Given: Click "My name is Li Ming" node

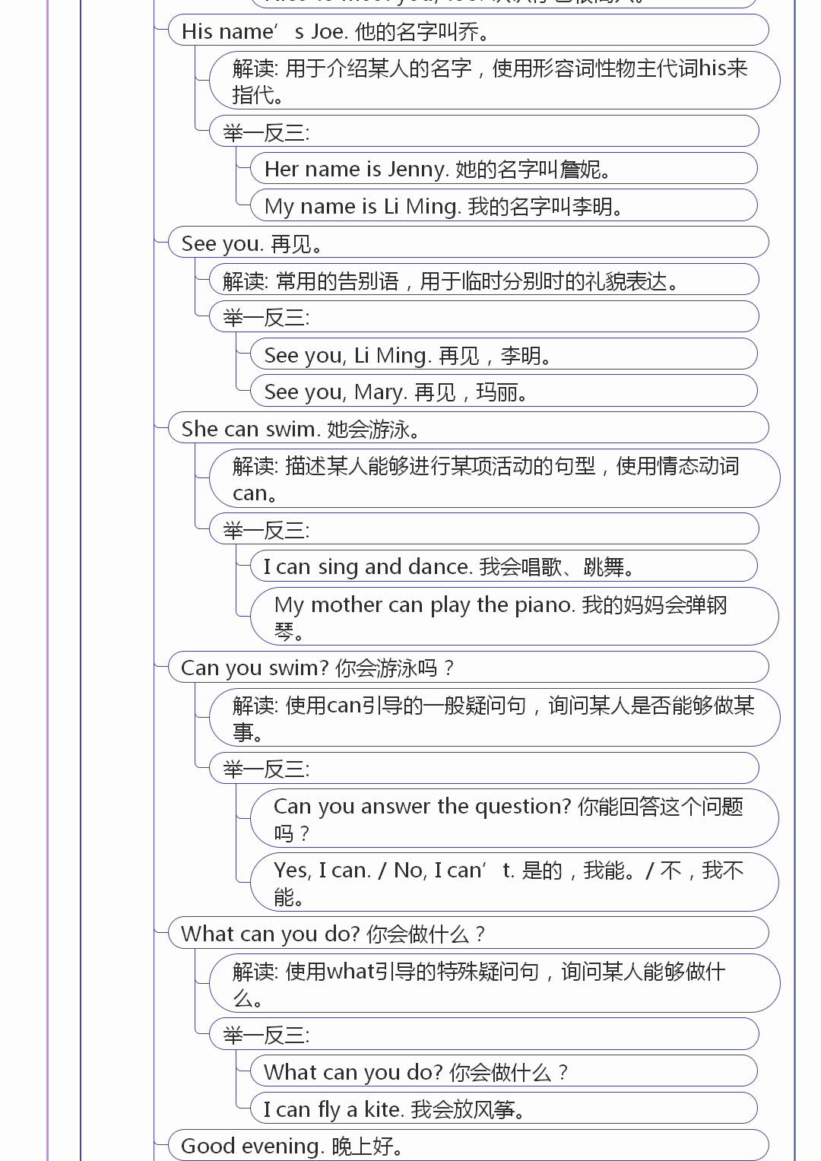Looking at the screenshot, I should [x=503, y=206].
